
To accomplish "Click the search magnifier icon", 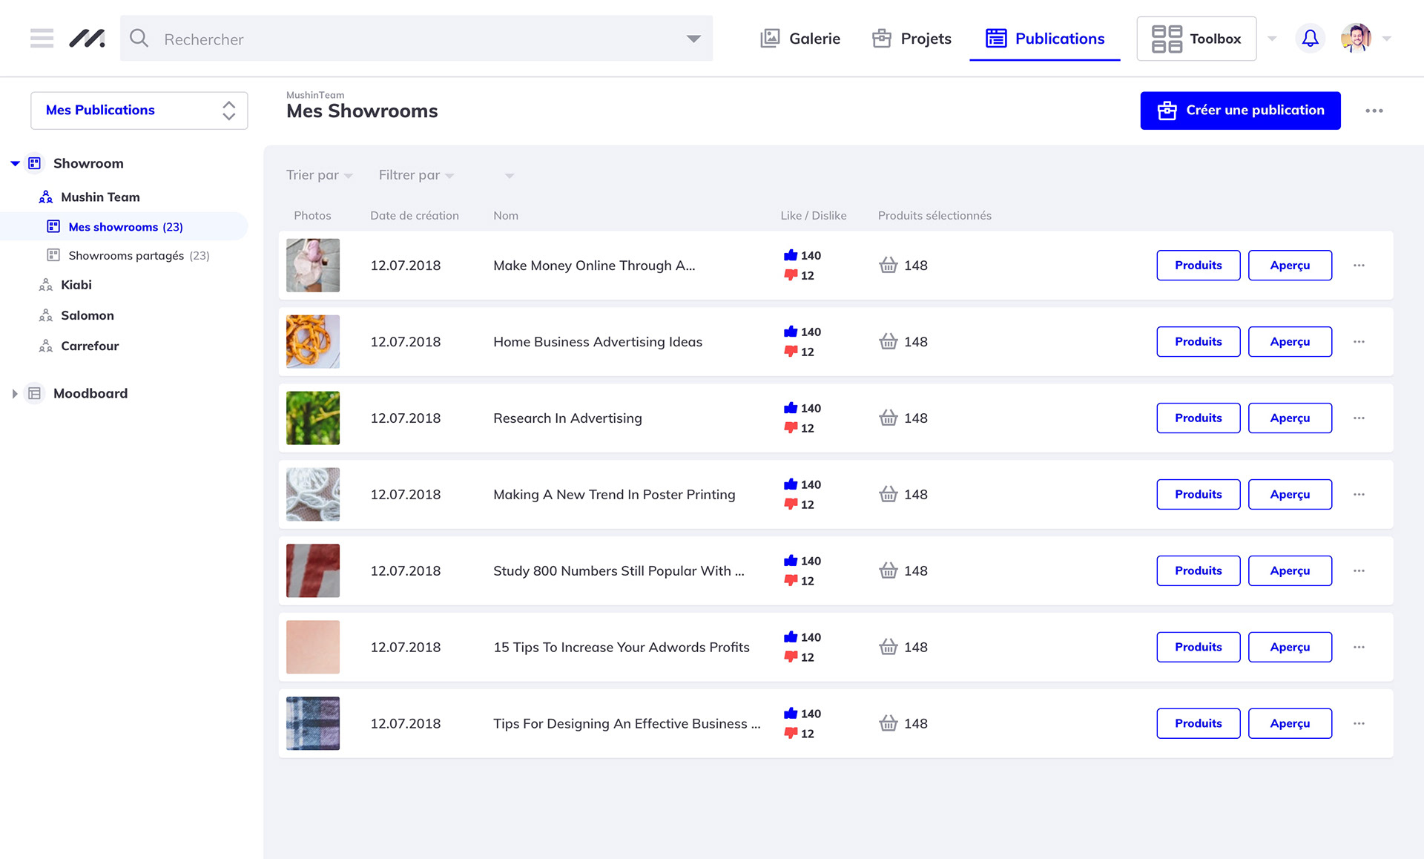I will pyautogui.click(x=139, y=38).
